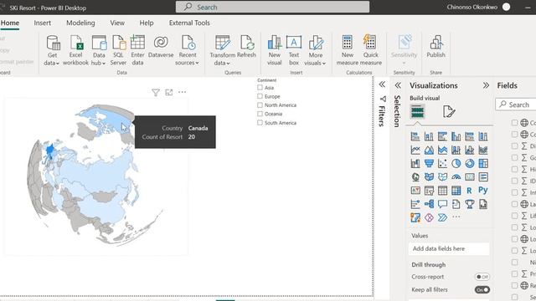Click the Add data fields here well

tap(449, 249)
